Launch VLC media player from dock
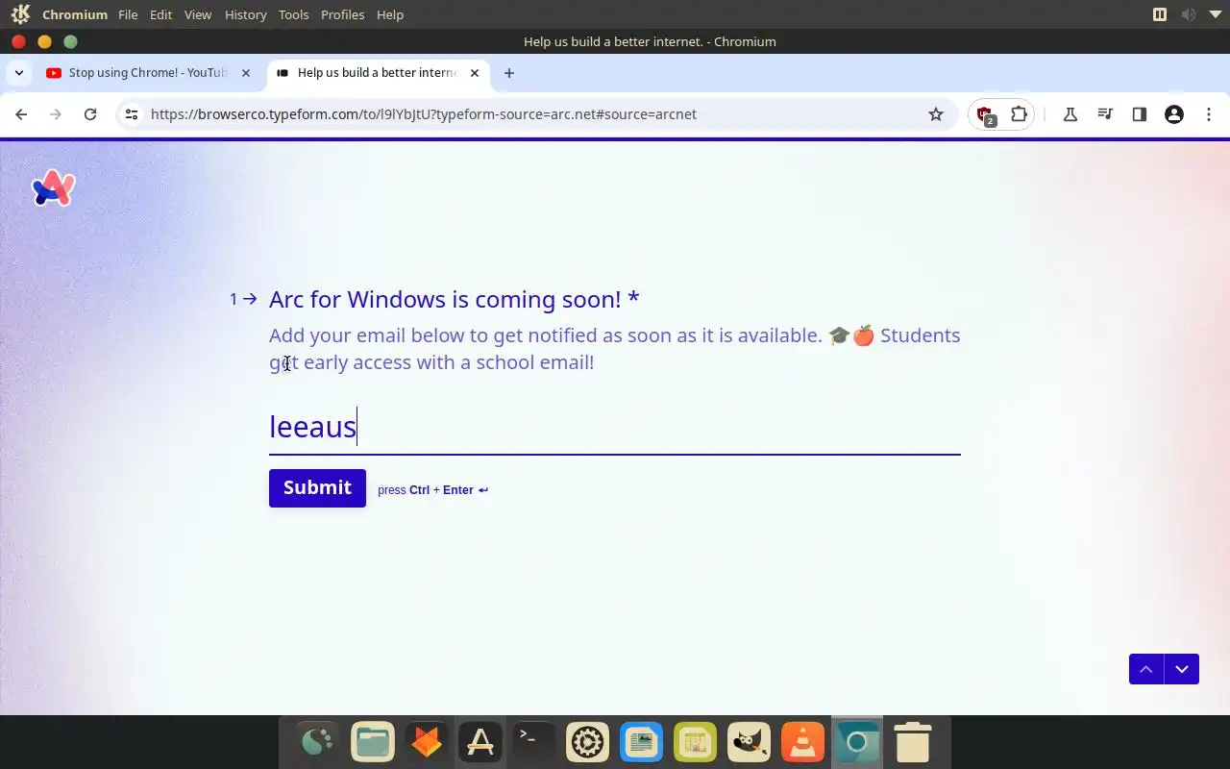The width and height of the screenshot is (1230, 769). 803,742
